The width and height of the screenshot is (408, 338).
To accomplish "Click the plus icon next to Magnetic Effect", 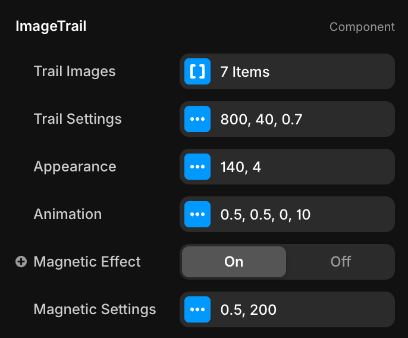I will (x=21, y=262).
